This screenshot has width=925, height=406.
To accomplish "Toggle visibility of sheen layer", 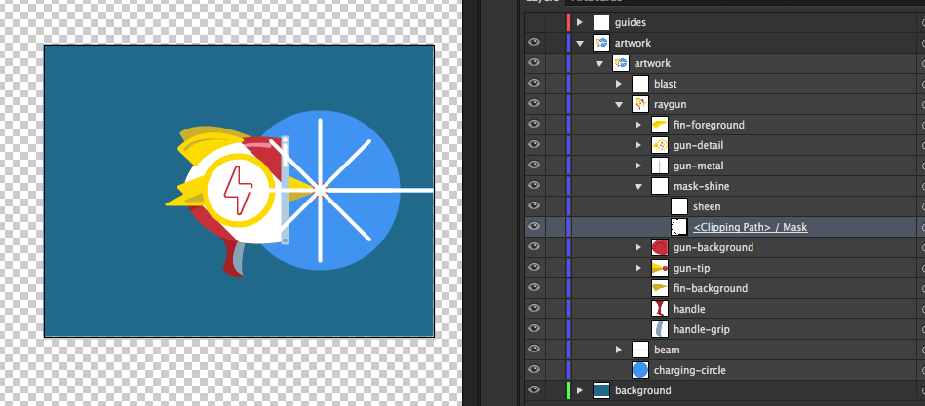I will pos(534,206).
